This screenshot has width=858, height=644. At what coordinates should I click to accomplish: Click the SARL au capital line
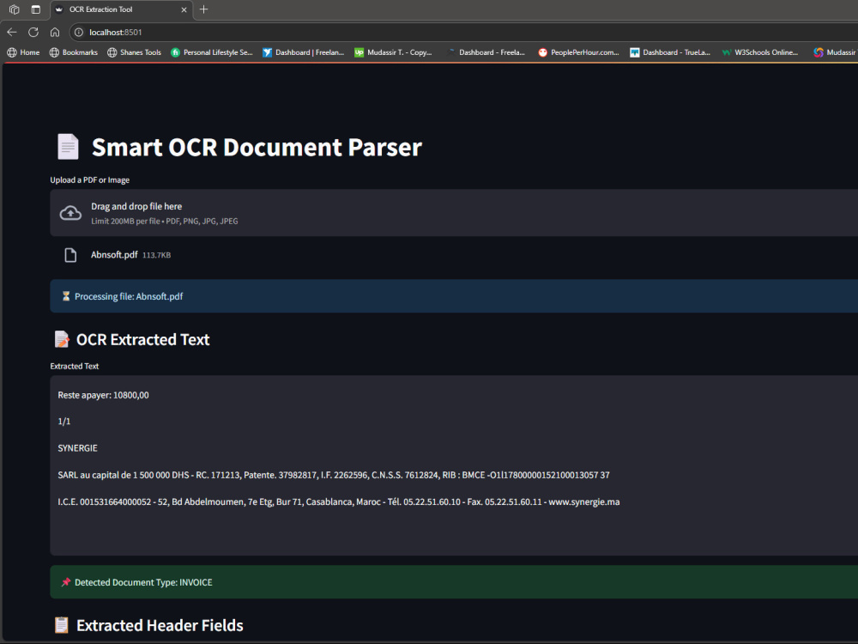334,475
